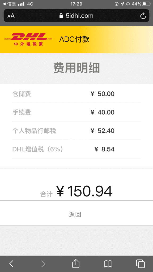Viewport: 153px width, 272px height.
Task: Tap the Safari forward arrow
Action: click(x=43, y=264)
